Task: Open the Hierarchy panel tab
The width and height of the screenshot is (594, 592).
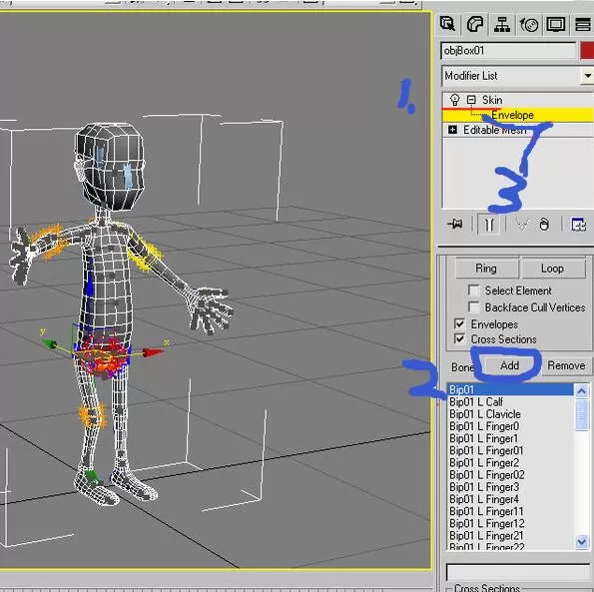Action: 502,25
